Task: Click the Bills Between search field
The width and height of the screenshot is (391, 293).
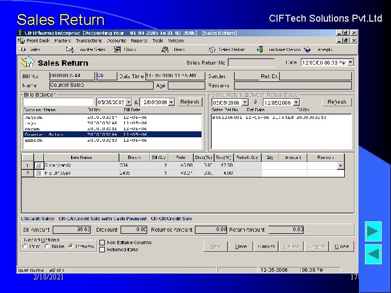Action: click(x=58, y=102)
